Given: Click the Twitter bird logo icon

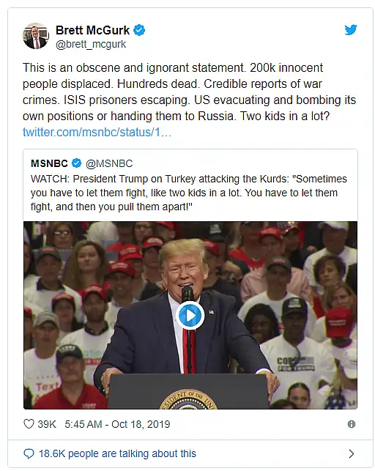Looking at the screenshot, I should coord(350,30).
